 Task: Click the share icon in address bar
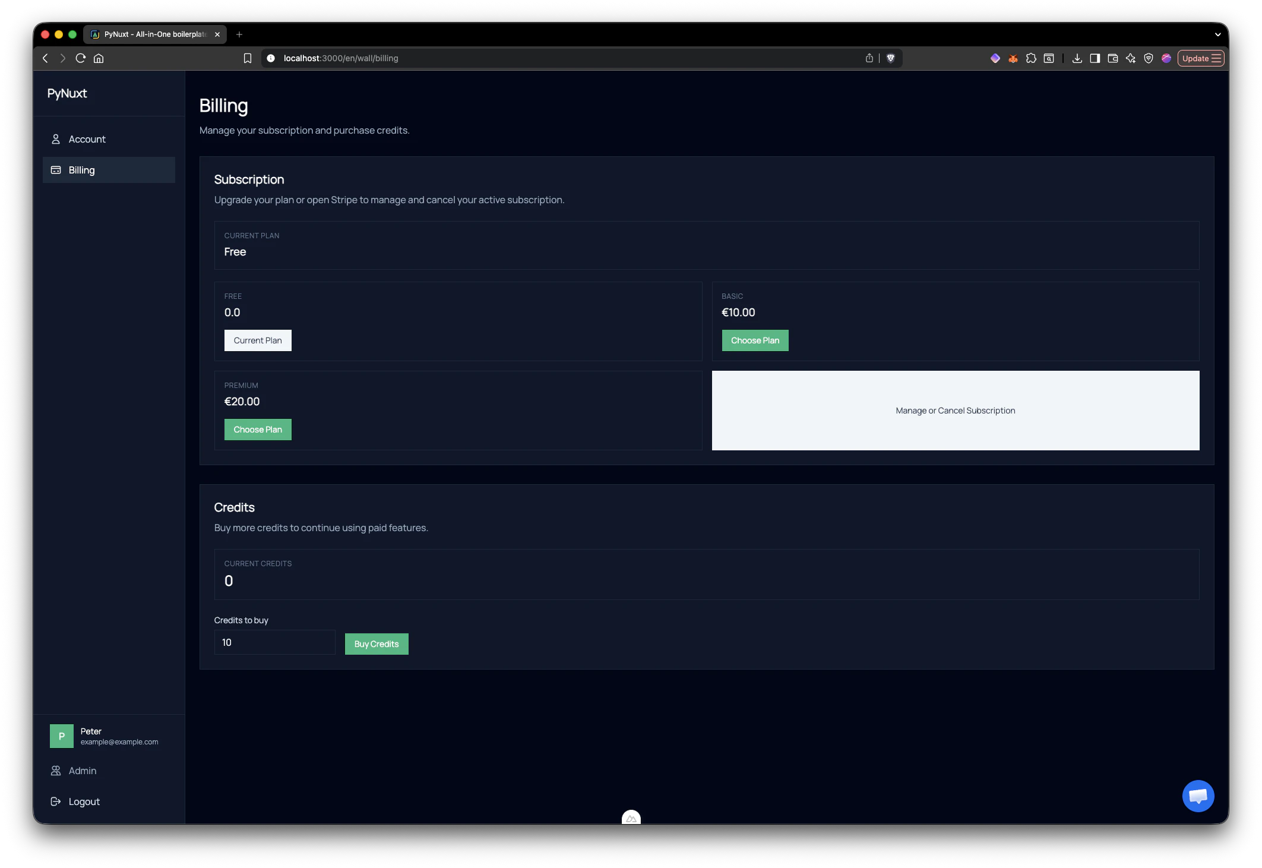click(x=869, y=58)
